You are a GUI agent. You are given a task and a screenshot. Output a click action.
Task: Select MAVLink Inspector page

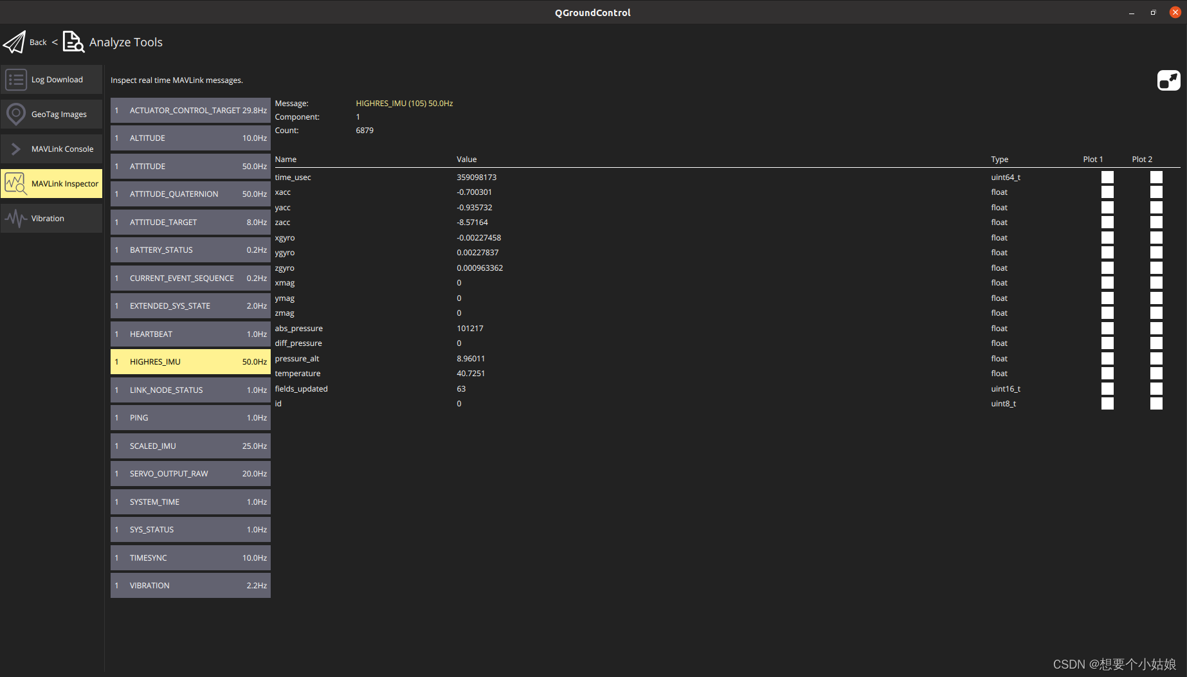click(x=51, y=184)
